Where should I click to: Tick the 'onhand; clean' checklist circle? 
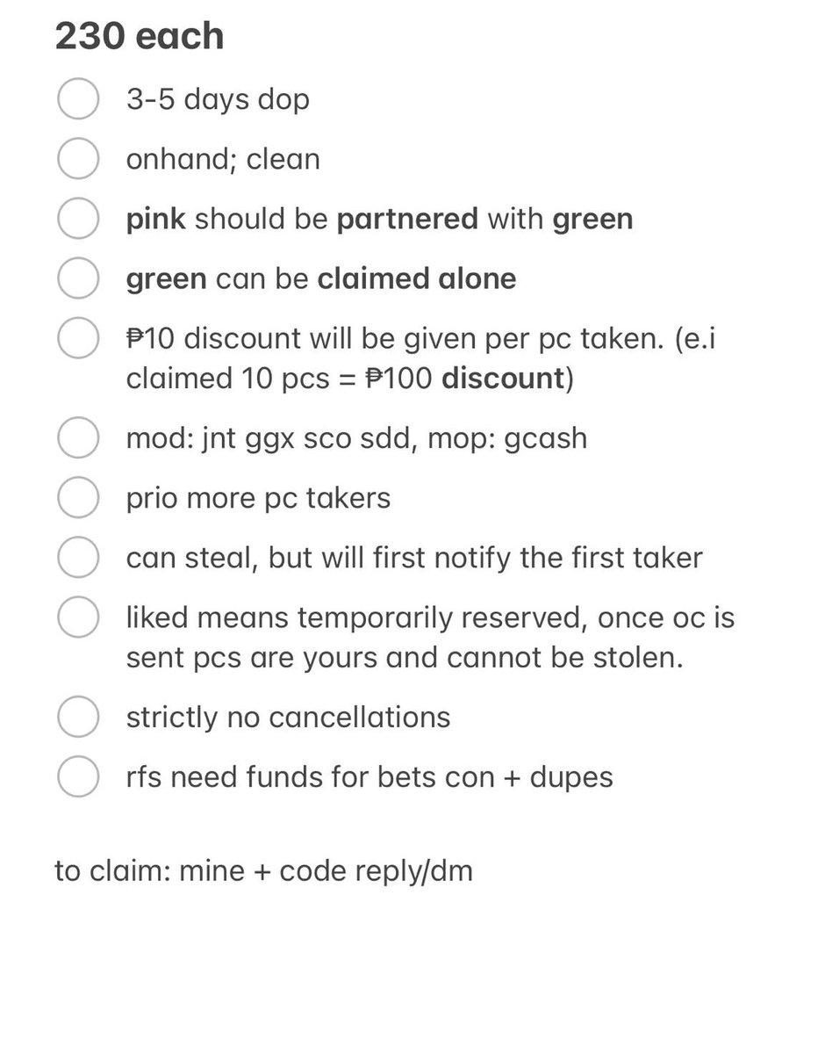[x=77, y=159]
